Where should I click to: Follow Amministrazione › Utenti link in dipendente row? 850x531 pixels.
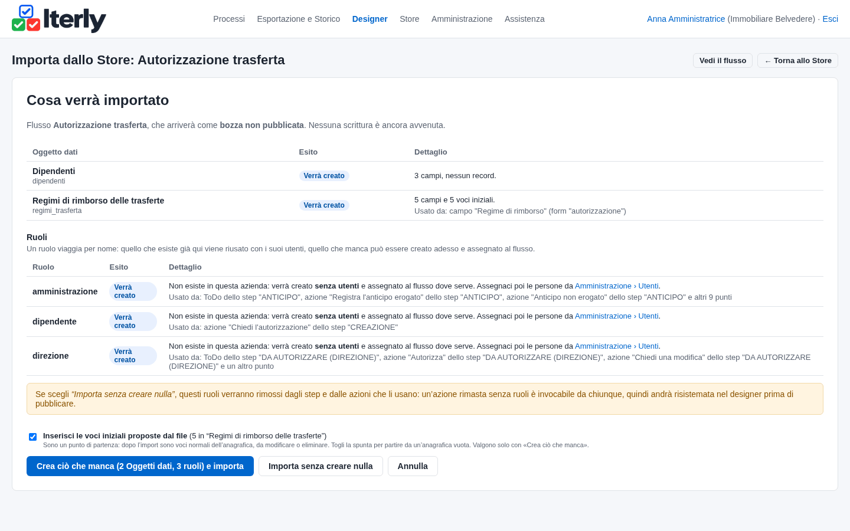point(617,316)
